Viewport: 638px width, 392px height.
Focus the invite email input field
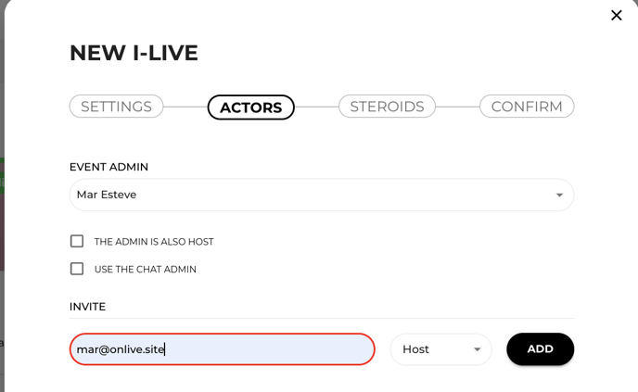click(x=222, y=349)
